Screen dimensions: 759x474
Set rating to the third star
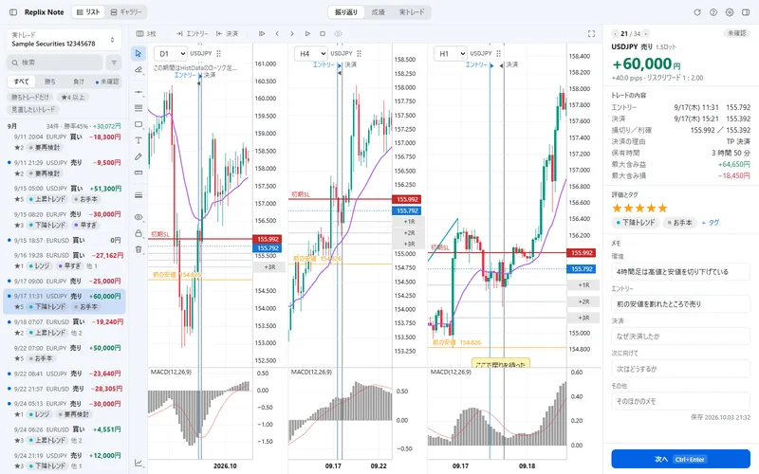[x=639, y=208]
